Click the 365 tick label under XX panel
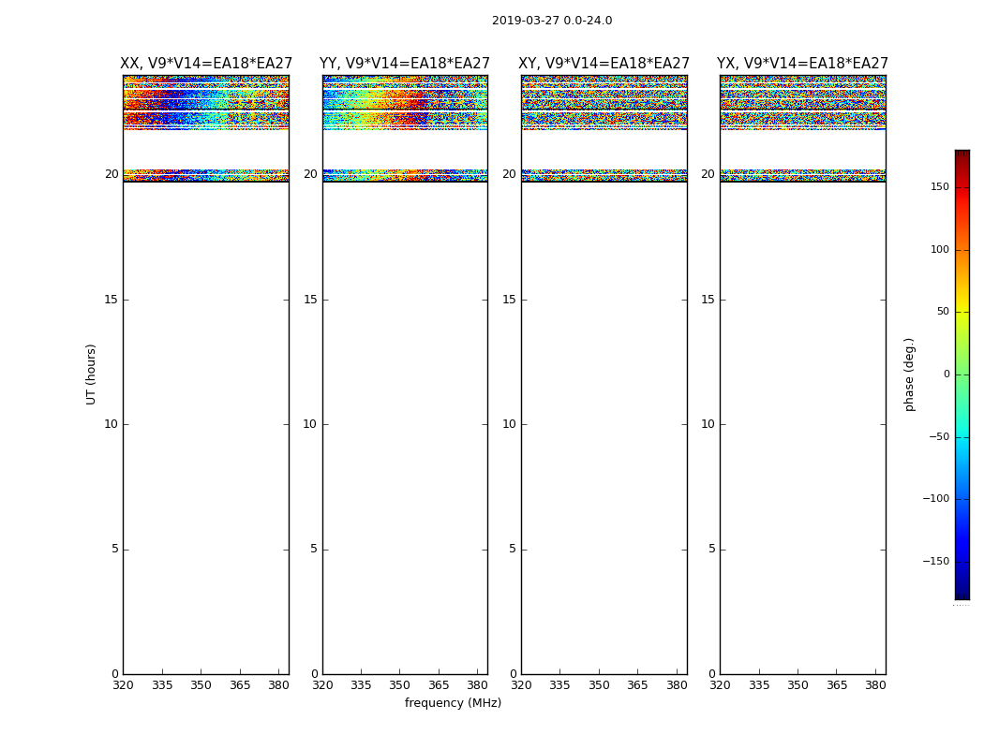This screenshot has height=749, width=984. pos(240,685)
